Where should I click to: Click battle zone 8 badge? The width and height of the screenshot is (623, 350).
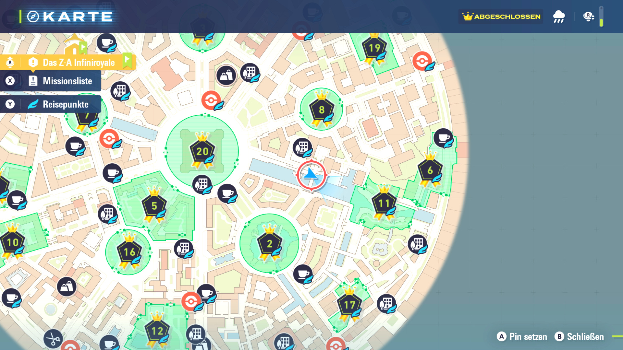click(321, 110)
